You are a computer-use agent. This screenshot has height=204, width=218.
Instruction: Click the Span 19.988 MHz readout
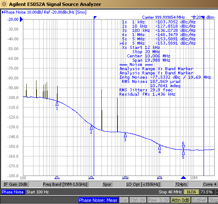[151, 60]
